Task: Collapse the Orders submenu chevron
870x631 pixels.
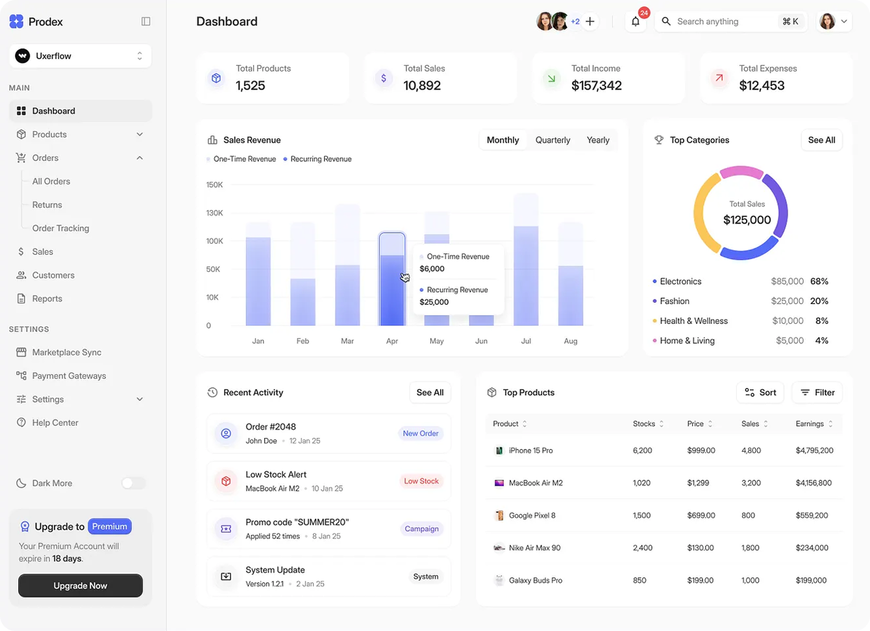Action: (140, 158)
